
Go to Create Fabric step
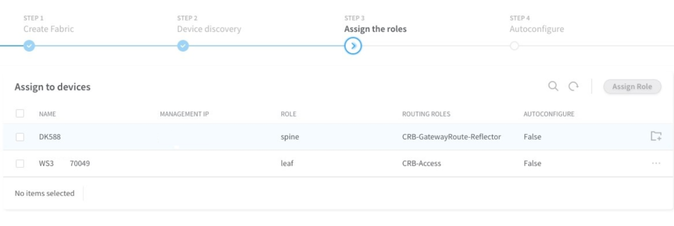point(49,29)
